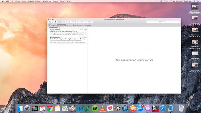Screen dimensions: 201x113
Task: Expand the Sortuj według daty dropdown
Action: (x=54, y=28)
